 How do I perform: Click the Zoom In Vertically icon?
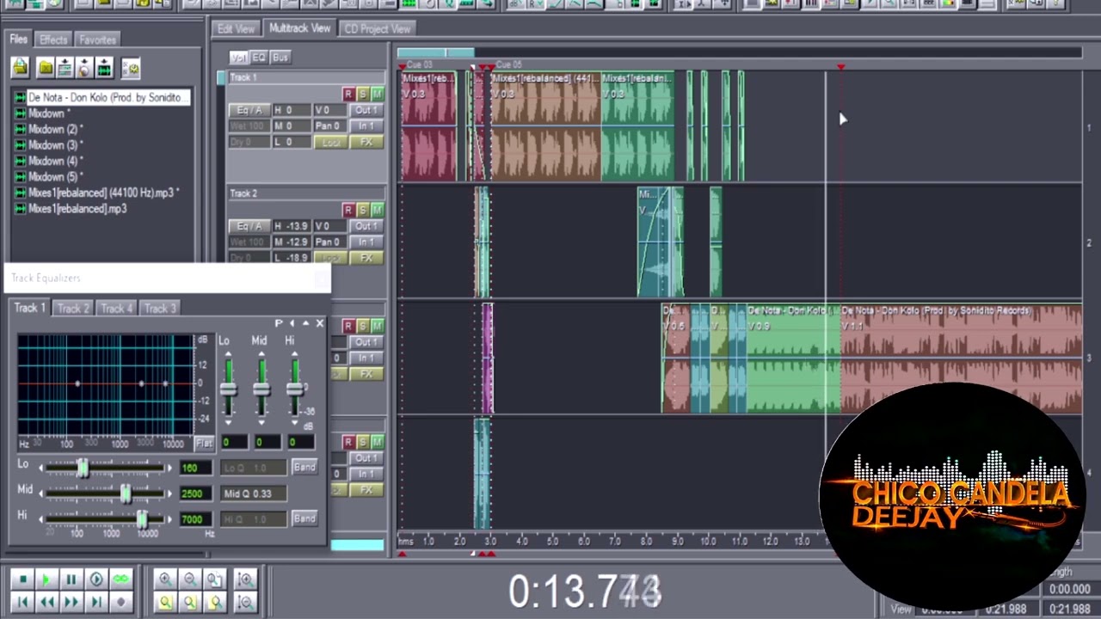[245, 580]
